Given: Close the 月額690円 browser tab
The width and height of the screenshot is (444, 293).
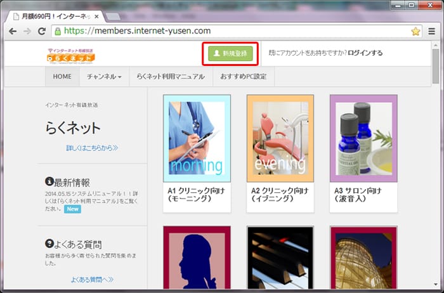Looking at the screenshot, I should [96, 16].
